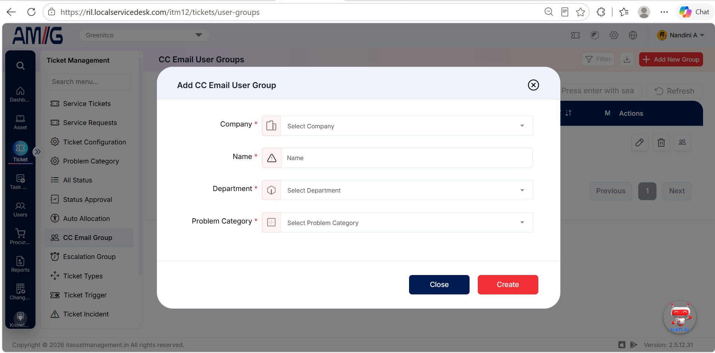Open Ticket Types menu item
Image resolution: width=715 pixels, height=353 pixels.
point(89,276)
